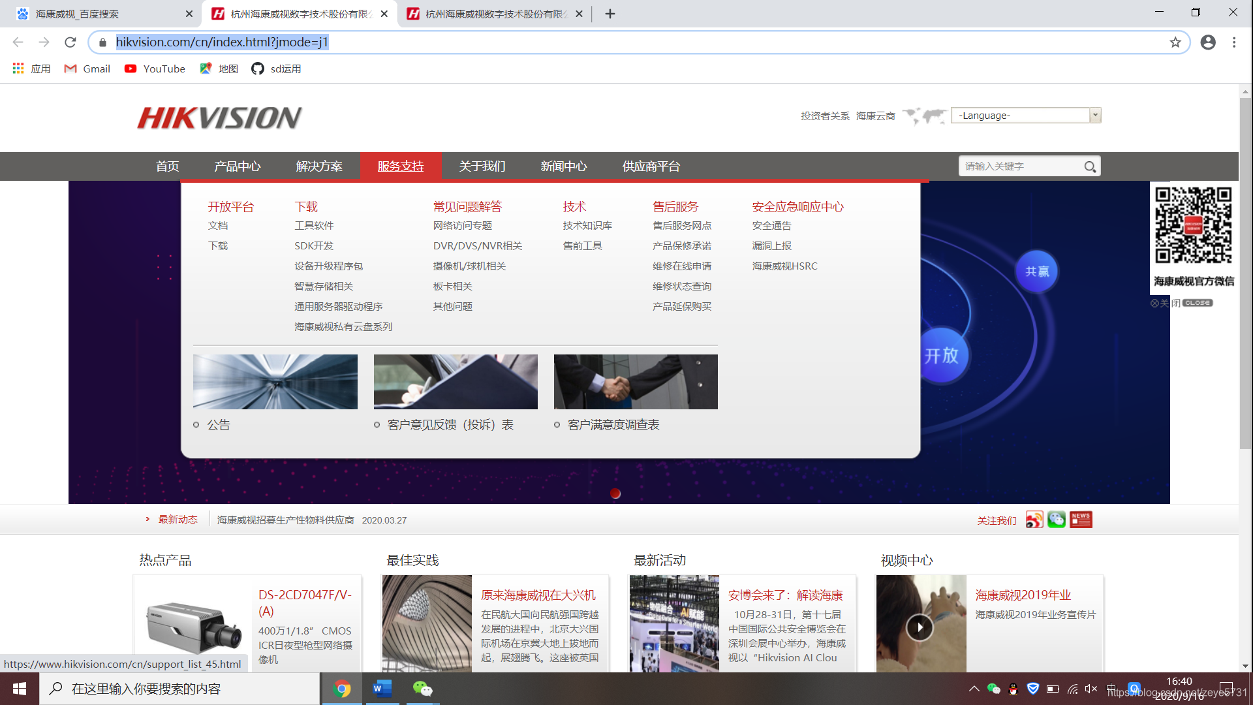The width and height of the screenshot is (1253, 705).
Task: Open Hikvision's Sina Weibo page icon
Action: pyautogui.click(x=1034, y=519)
